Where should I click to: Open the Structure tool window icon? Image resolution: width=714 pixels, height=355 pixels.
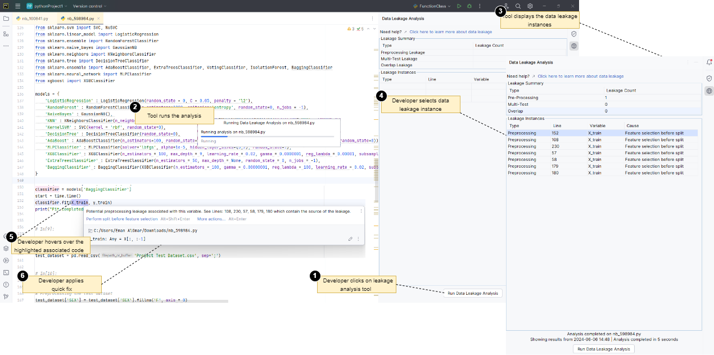(6, 34)
